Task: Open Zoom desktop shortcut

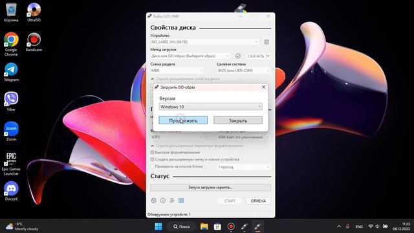Action: click(11, 131)
